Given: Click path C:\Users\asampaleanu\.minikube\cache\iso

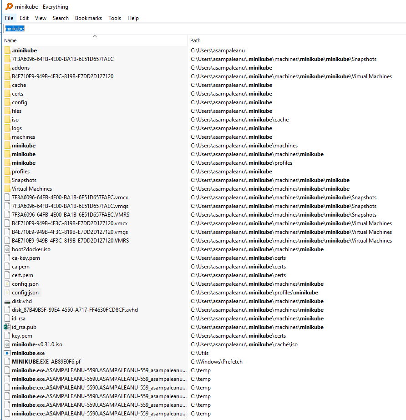Looking at the screenshot, I should 244,344.
